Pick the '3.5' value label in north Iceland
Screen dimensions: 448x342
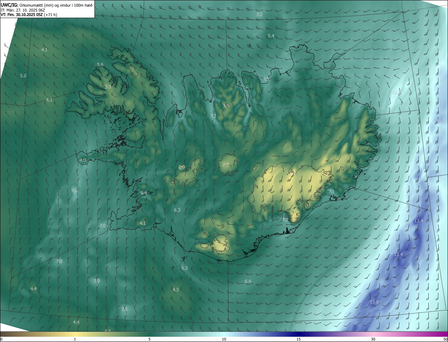coord(226,106)
